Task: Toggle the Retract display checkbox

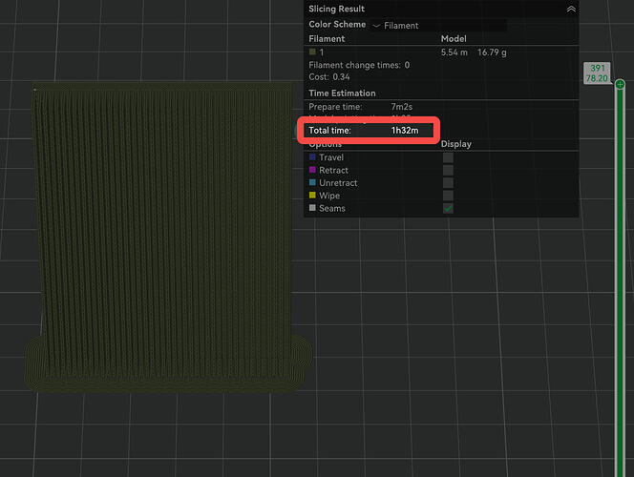Action: tap(448, 170)
